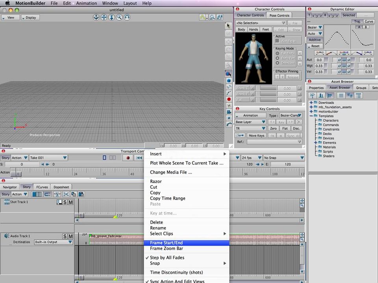Click the Zero button in Key Controls
Screen dimensions: 378x283
pyautogui.click(x=273, y=129)
